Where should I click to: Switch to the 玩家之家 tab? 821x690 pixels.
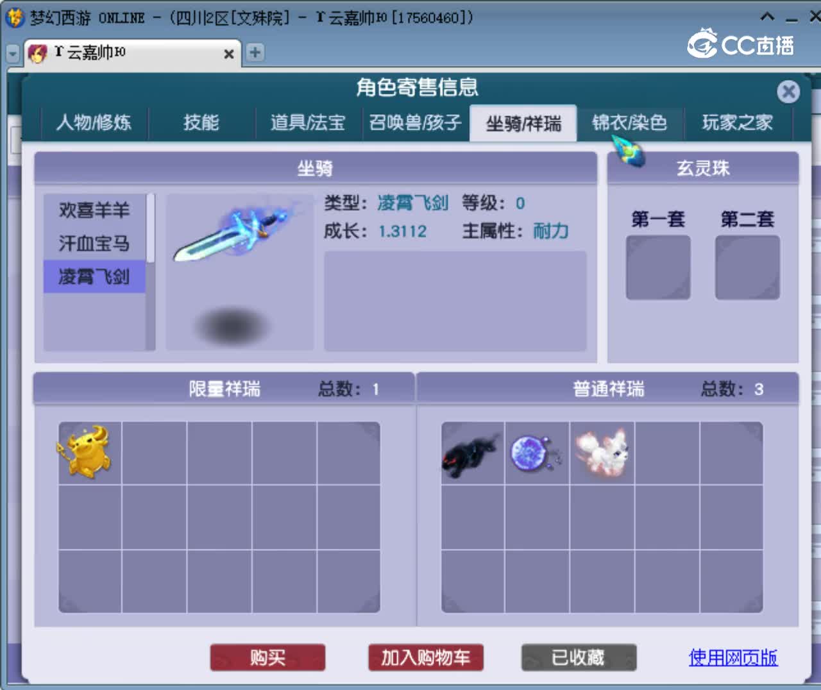pyautogui.click(x=738, y=122)
